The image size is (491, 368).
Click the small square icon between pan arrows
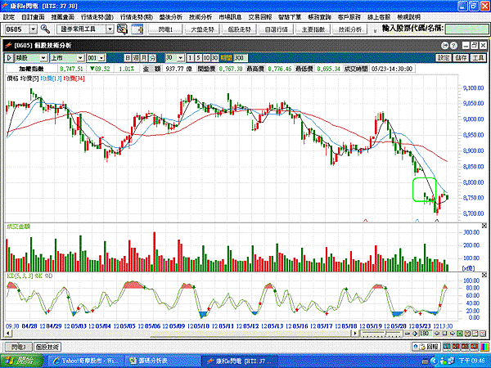(444, 334)
